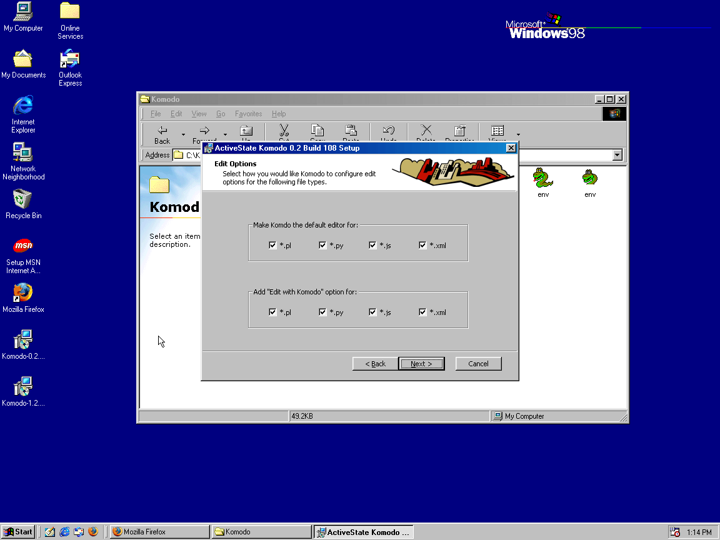Select the Internet Explorer desktop icon
Screen dimensions: 720x540
tap(23, 114)
